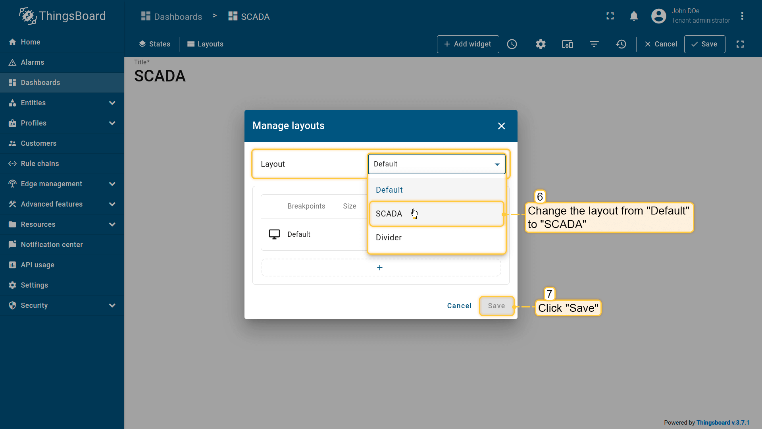Click the desktop breakpoint monitor icon
Screen dimensions: 762x429
pos(274,234)
